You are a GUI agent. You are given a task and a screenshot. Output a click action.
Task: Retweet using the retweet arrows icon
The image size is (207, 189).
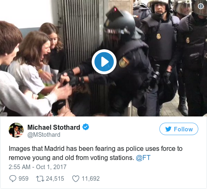tap(40, 179)
